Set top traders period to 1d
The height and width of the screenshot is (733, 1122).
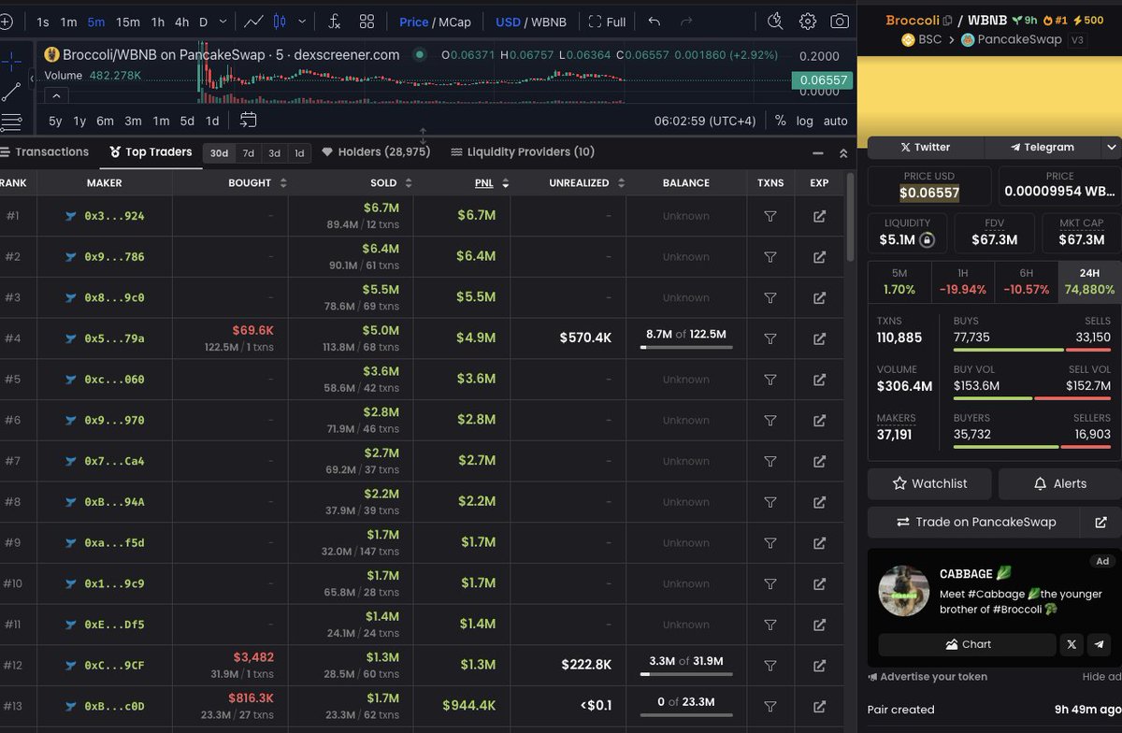click(299, 153)
